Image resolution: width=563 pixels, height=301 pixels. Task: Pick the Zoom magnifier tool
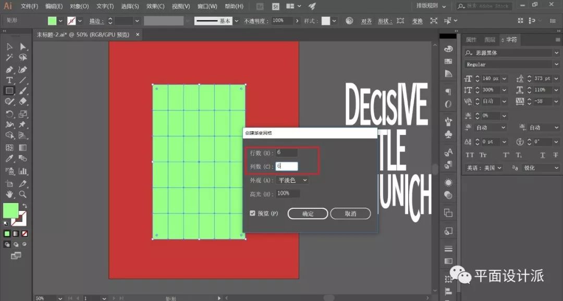pos(23,194)
